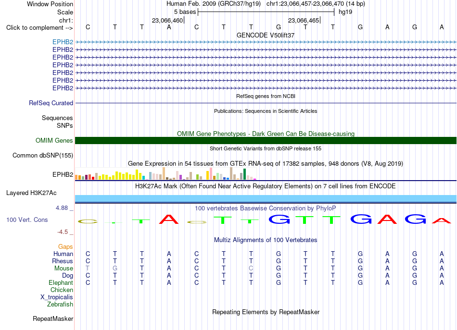This screenshot has height=330, width=457.
Task: Click '100 vertebrates Basewise Conservation by PhyloP' title
Action: click(x=266, y=208)
